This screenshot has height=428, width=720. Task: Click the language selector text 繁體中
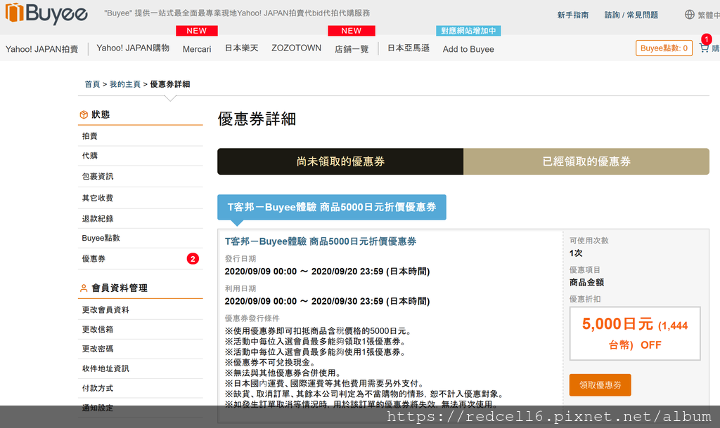click(709, 15)
